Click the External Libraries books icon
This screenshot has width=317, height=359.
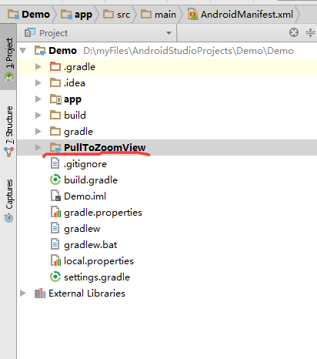click(40, 294)
